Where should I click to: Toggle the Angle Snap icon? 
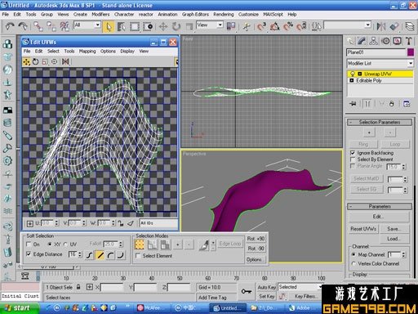click(274, 26)
